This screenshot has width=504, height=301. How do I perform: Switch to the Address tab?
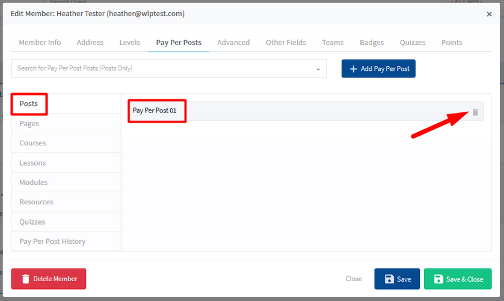pos(90,43)
